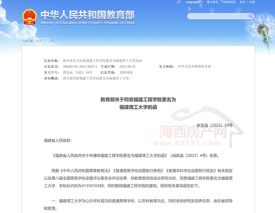Click the label 生成日期
Viewport: 275px width, 213px height.
(x=108, y=67)
